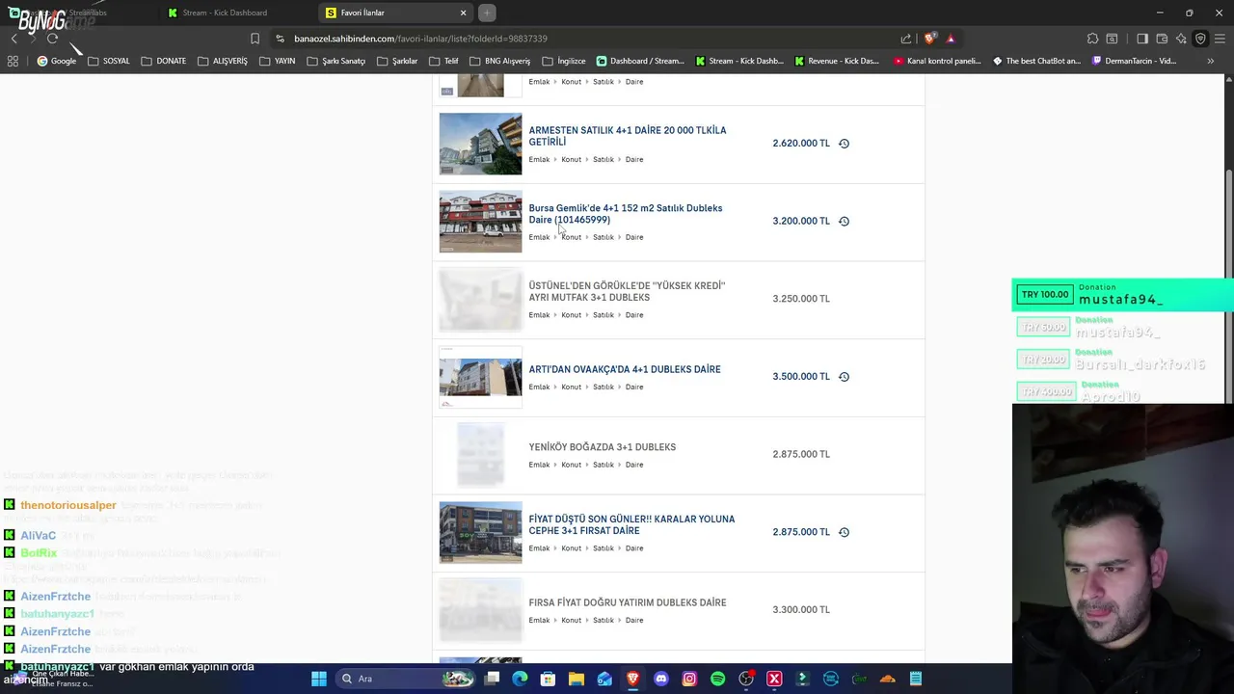Open Brave Rewards triangle icon

(950, 39)
